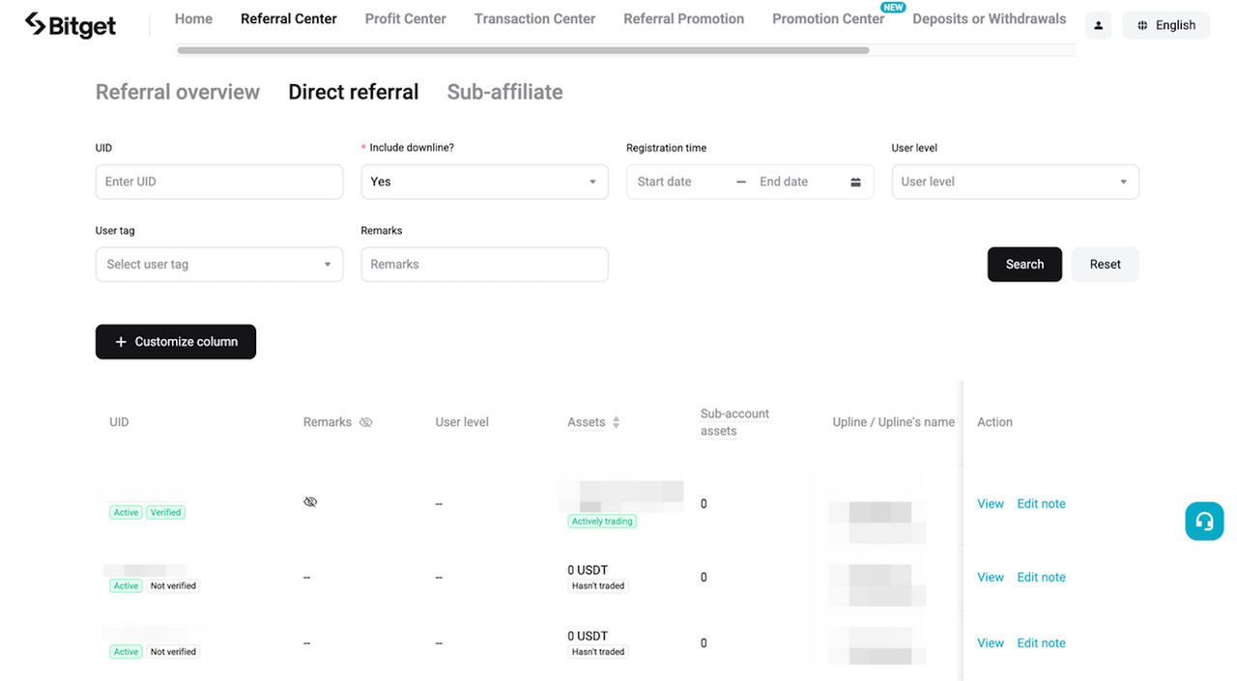Open the user profile icon

[1098, 25]
